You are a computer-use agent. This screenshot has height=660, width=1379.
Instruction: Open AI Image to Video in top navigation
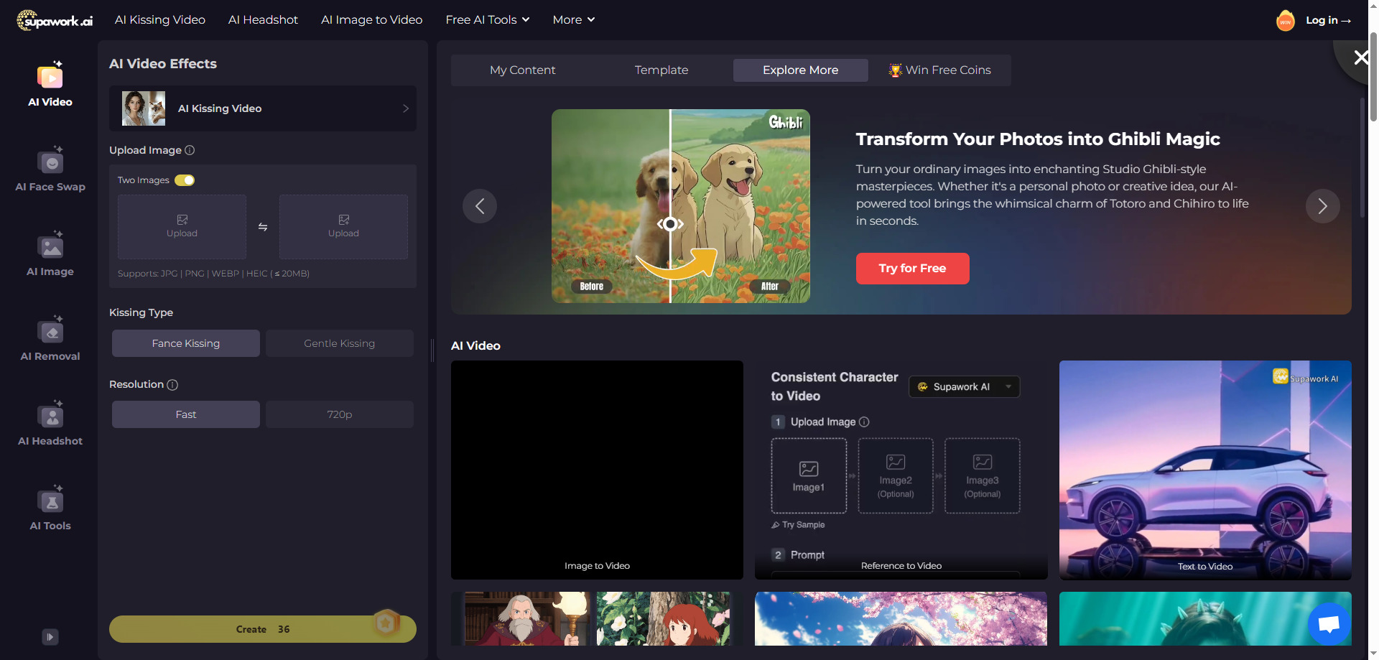(x=371, y=20)
